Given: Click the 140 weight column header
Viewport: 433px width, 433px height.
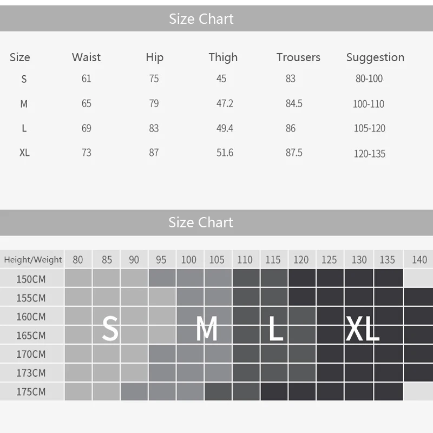Looking at the screenshot, I should (419, 260).
